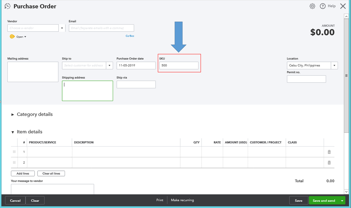The height and width of the screenshot is (208, 351).
Task: Click the Cc/Bcc link
Action: pos(130,36)
